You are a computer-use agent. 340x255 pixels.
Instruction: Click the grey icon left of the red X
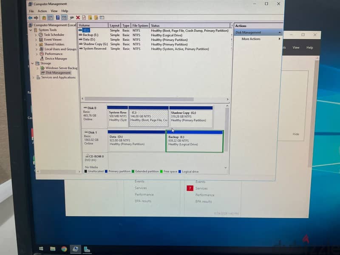pos(72,18)
